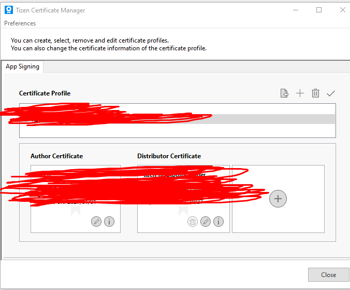This screenshot has width=350, height=290.
Task: Open the Preferences menu
Action: [20, 23]
